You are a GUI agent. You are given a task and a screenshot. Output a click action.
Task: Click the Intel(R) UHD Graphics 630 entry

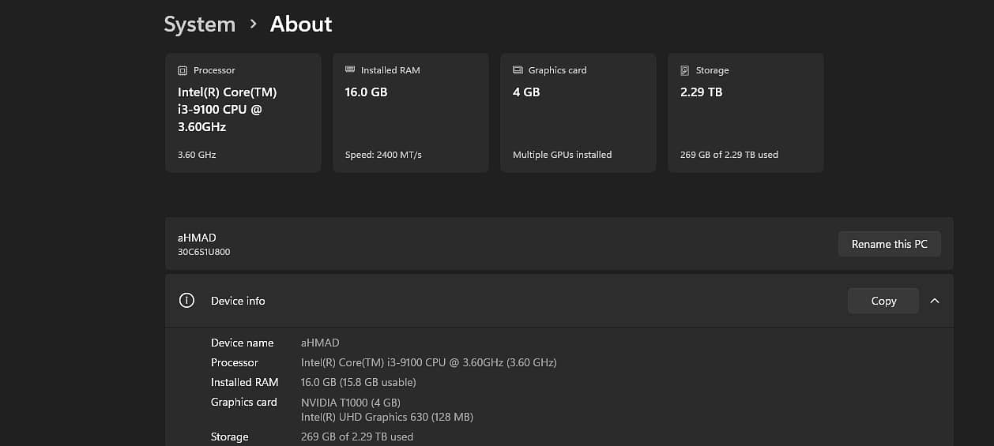[387, 417]
